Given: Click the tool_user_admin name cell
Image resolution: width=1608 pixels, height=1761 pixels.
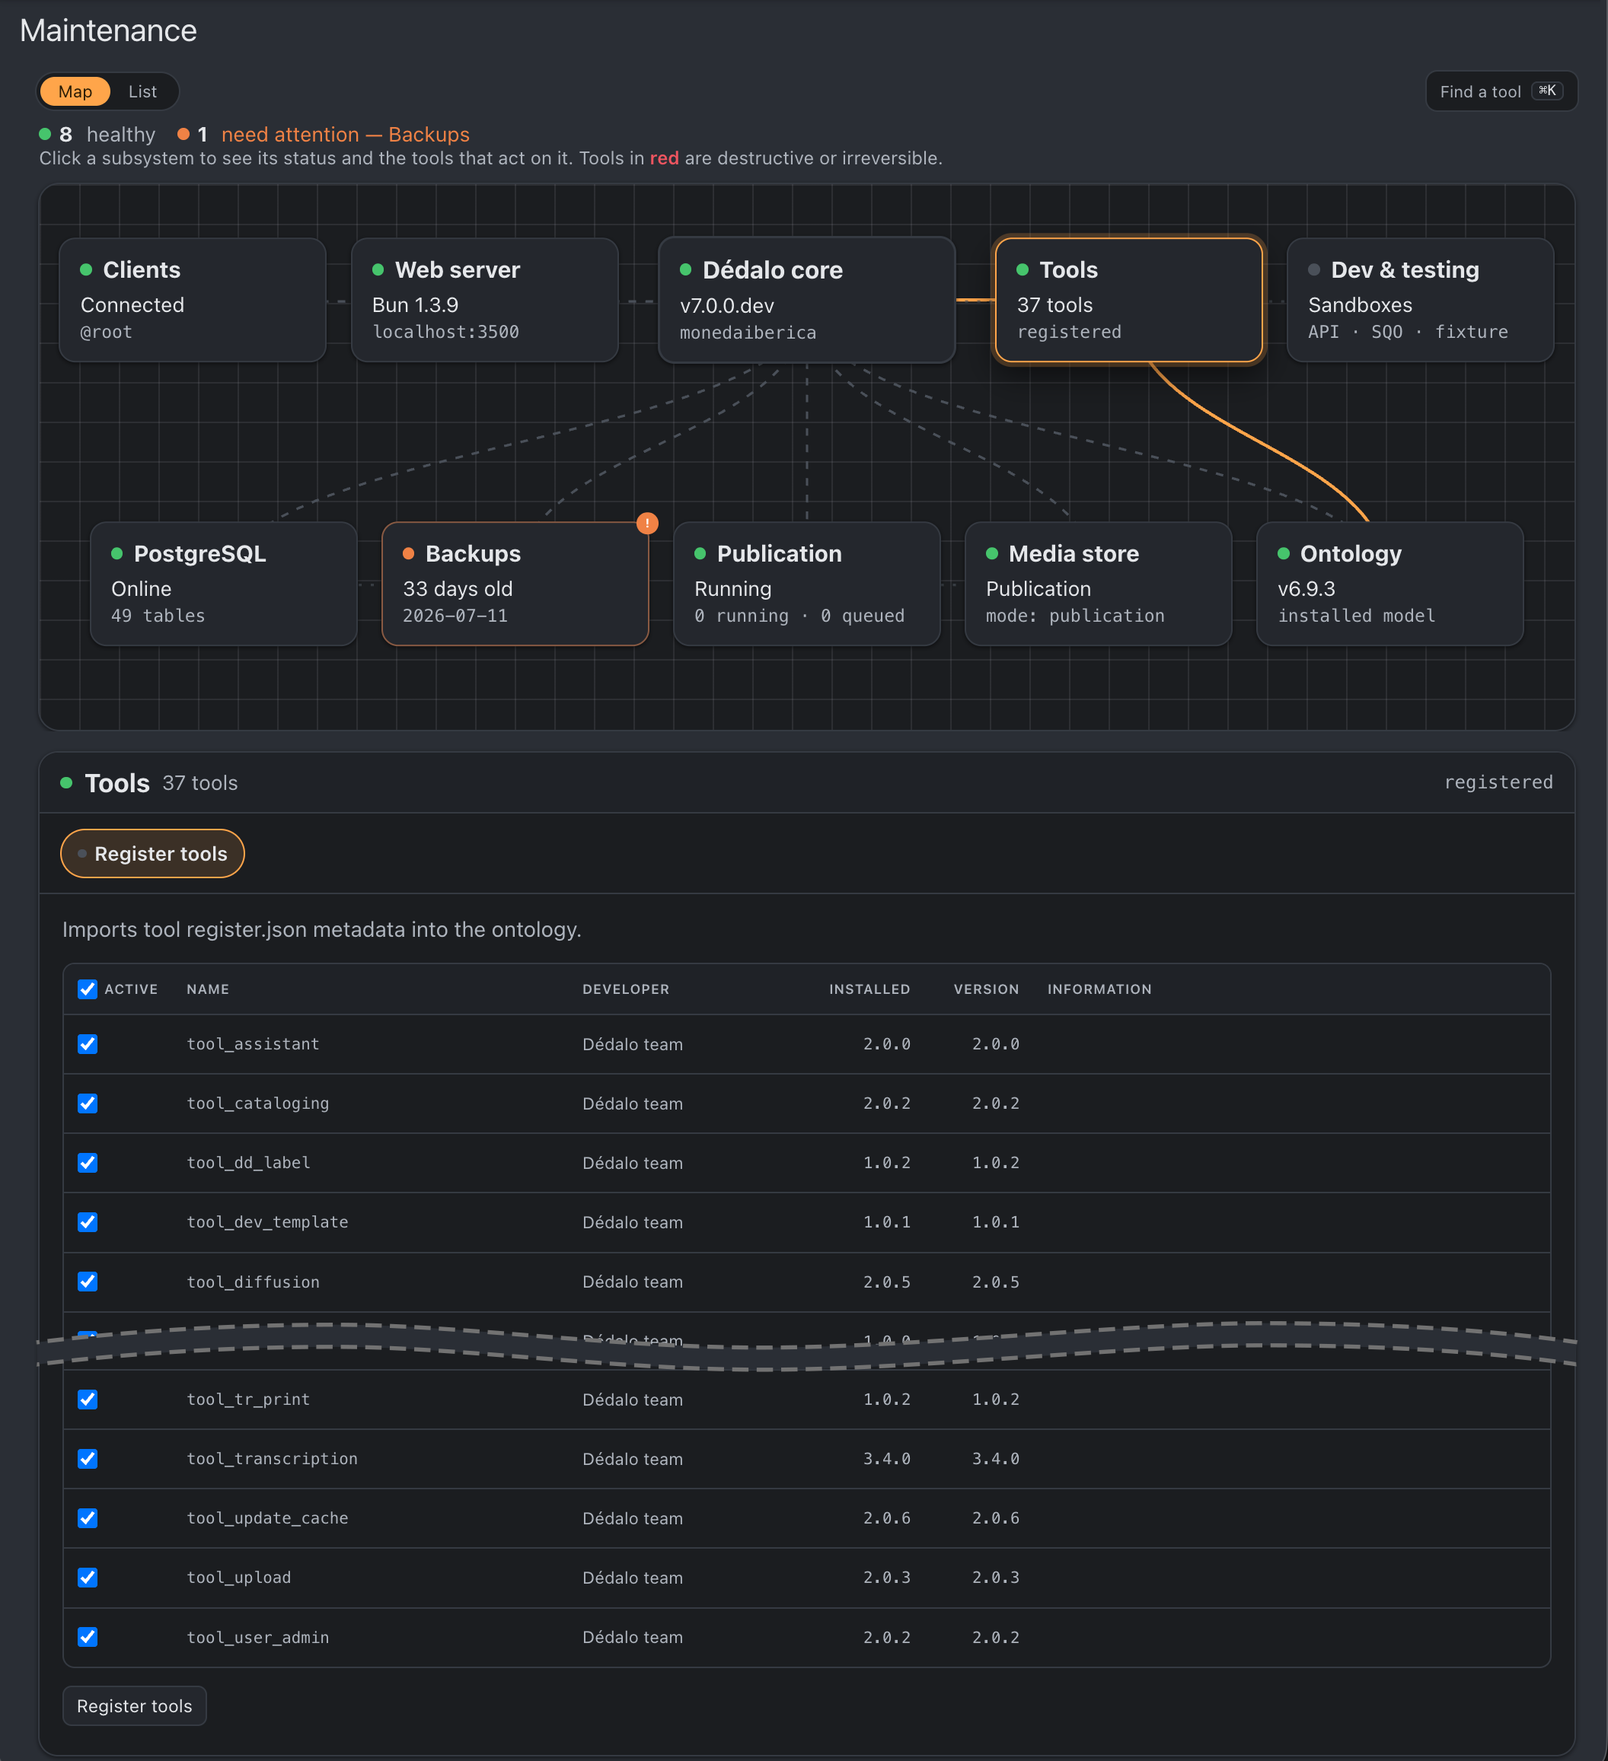Looking at the screenshot, I should (258, 1637).
